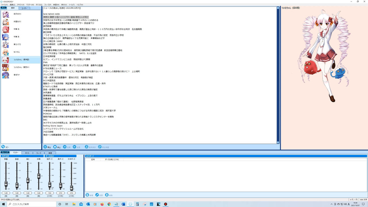
Task: Click the 文末ポーズ value input box
Action: [x=71, y=193]
